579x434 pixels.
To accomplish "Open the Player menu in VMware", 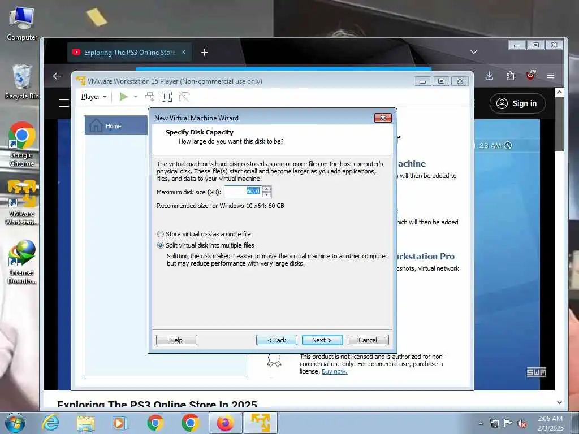I will (x=94, y=97).
